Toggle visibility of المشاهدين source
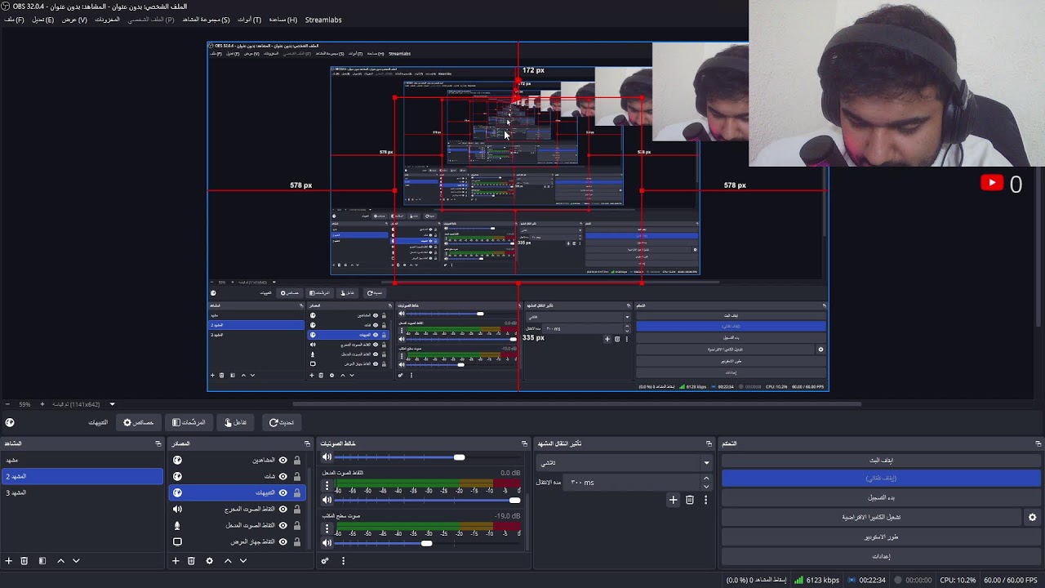 (283, 460)
